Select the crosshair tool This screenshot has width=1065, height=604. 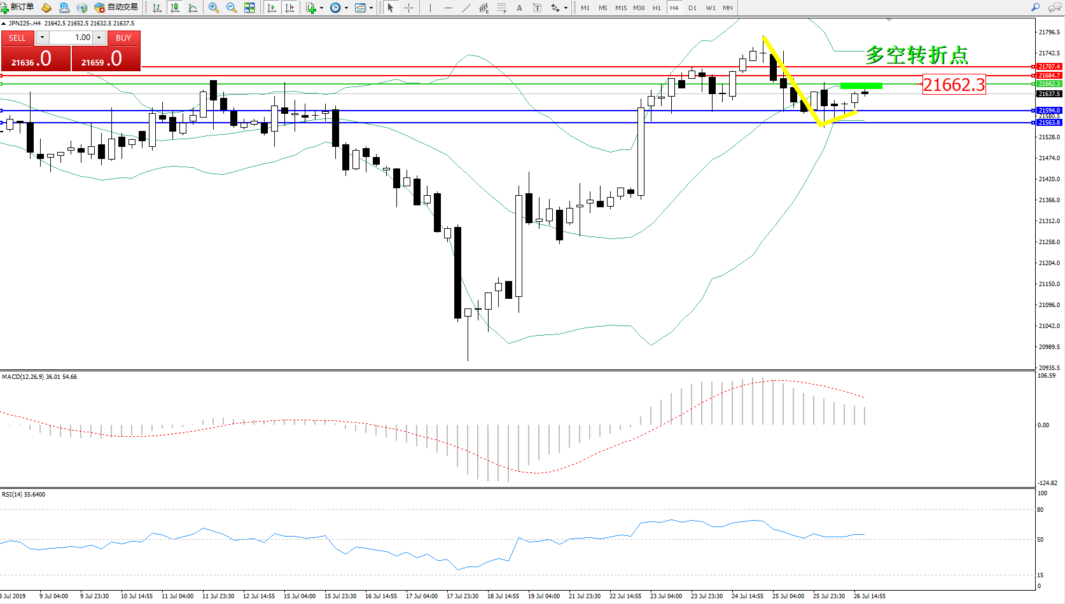(x=409, y=8)
